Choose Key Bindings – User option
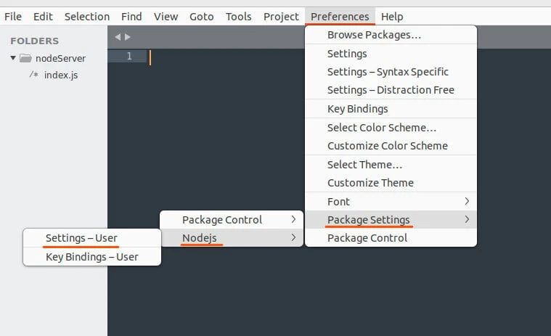The height and width of the screenshot is (336, 551). (x=91, y=256)
